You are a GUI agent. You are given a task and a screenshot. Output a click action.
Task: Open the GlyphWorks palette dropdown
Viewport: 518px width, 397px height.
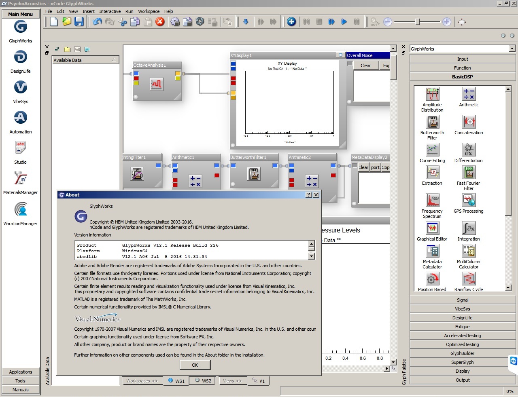512,49
